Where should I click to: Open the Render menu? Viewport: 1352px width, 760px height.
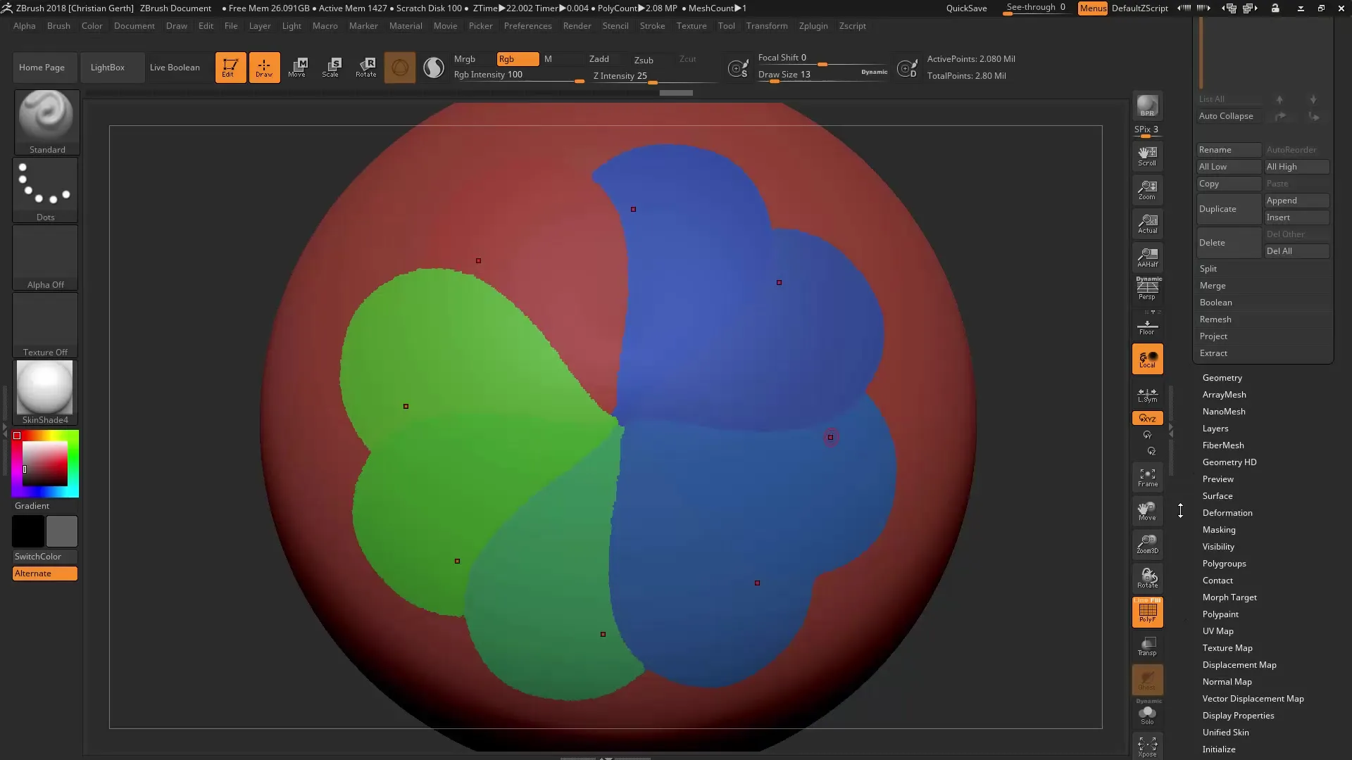pyautogui.click(x=577, y=26)
